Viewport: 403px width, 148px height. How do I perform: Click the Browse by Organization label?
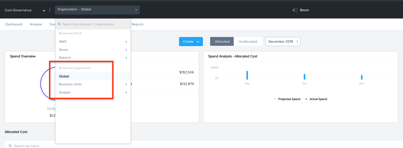click(x=75, y=68)
